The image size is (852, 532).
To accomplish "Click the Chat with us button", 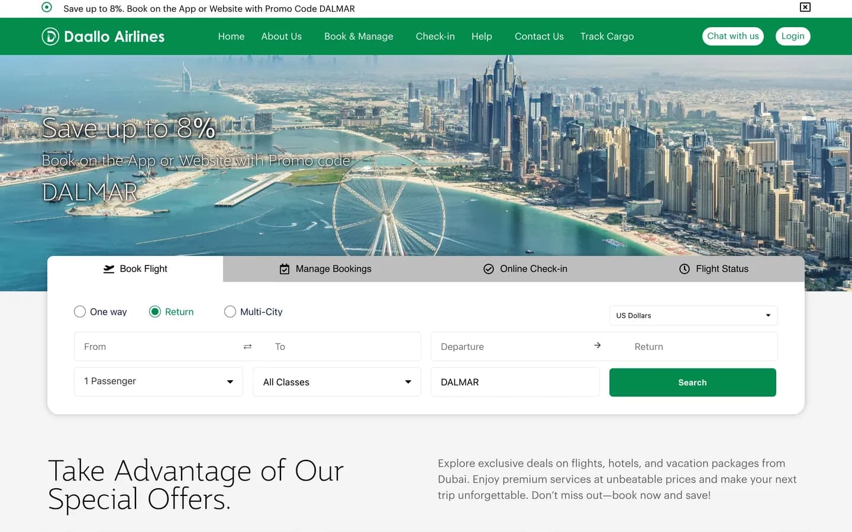I will (733, 36).
